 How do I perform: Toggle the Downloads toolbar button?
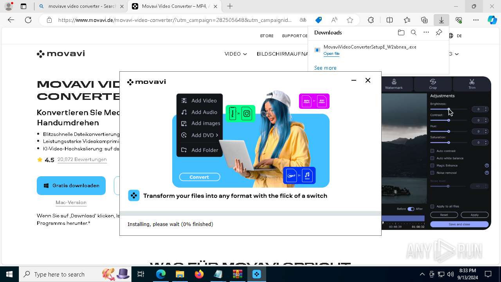(442, 20)
